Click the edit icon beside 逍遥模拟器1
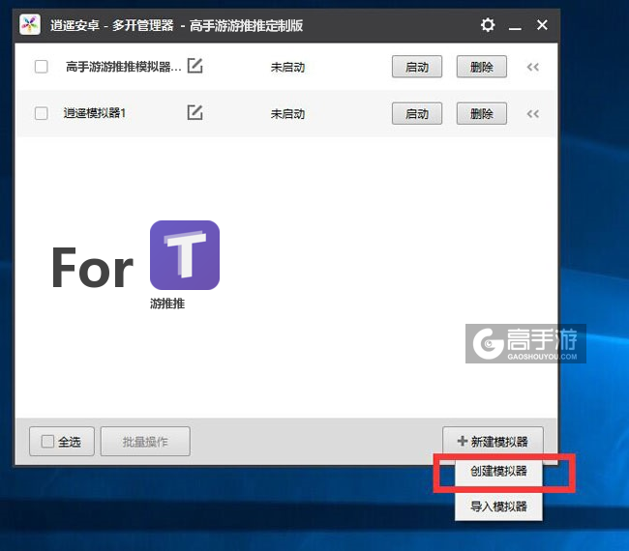 click(195, 113)
